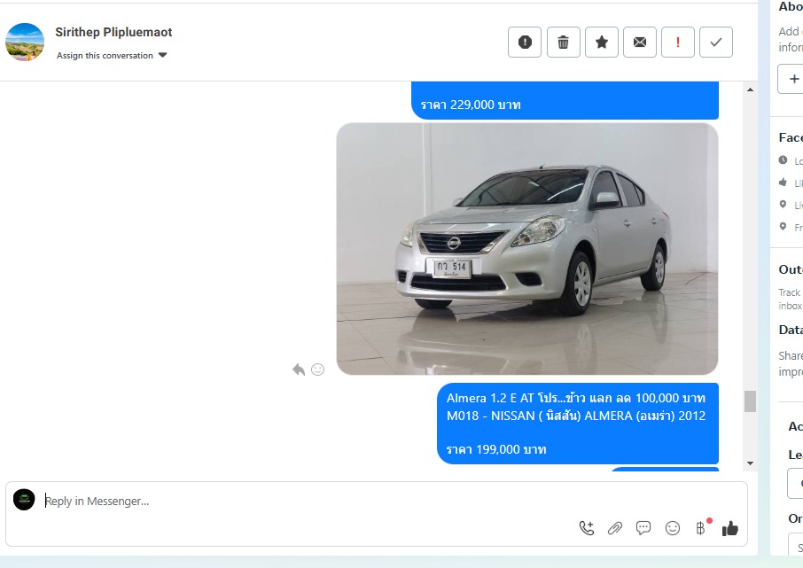
Task: Open Baht payment request icon
Action: coord(700,528)
